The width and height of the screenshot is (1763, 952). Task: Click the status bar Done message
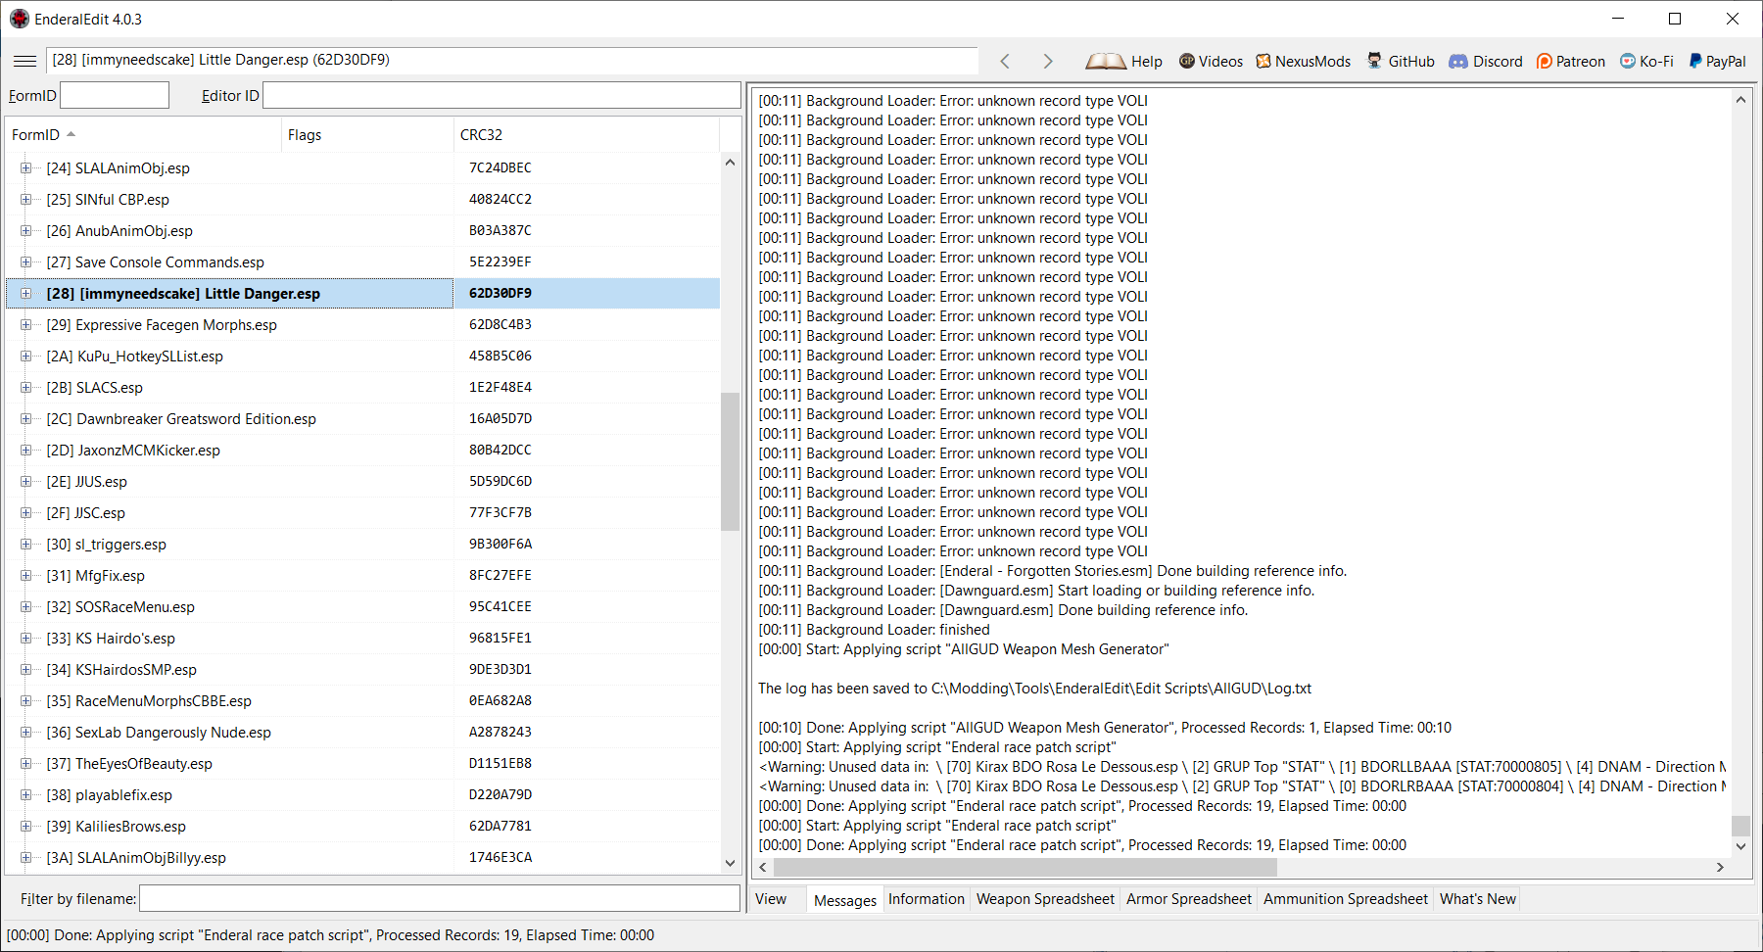331,935
